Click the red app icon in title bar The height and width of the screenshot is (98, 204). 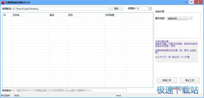click(x=3, y=2)
